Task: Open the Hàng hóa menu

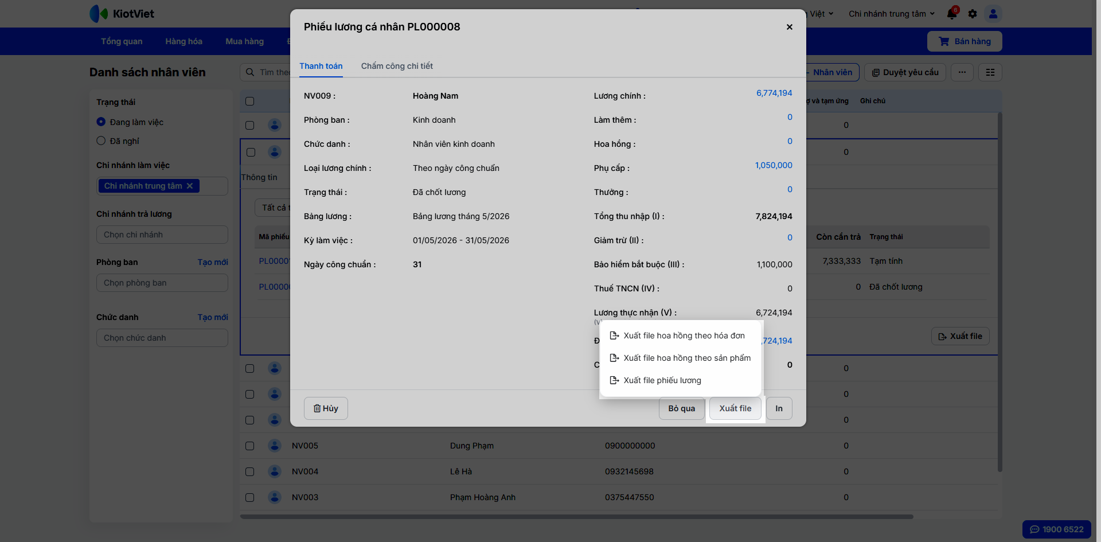Action: tap(184, 41)
